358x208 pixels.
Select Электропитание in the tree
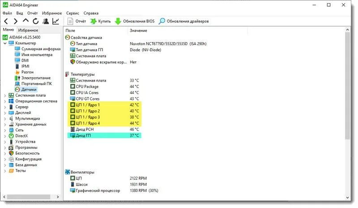pyautogui.click(x=33, y=78)
